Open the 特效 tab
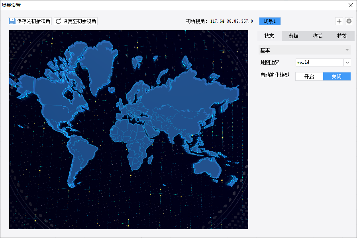This screenshot has width=357, height=238. 342,36
